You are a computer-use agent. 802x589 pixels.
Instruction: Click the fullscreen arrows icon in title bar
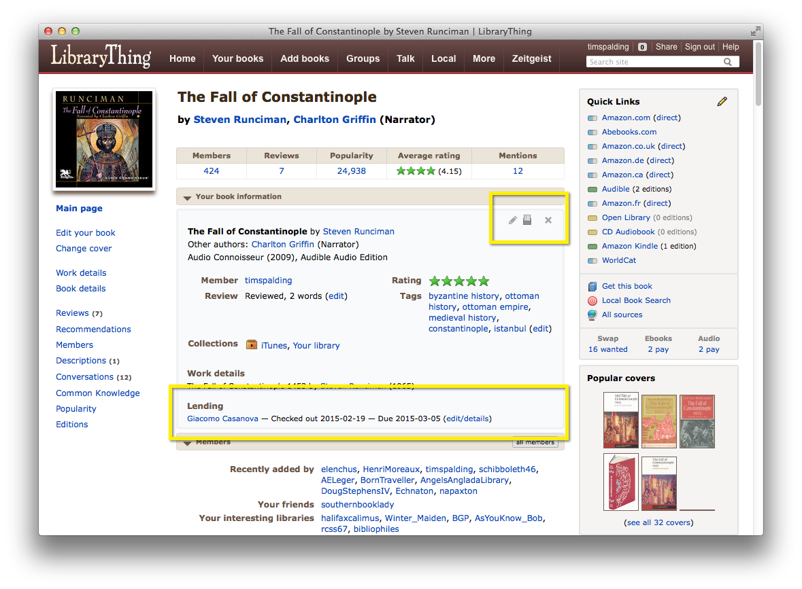coord(755,31)
